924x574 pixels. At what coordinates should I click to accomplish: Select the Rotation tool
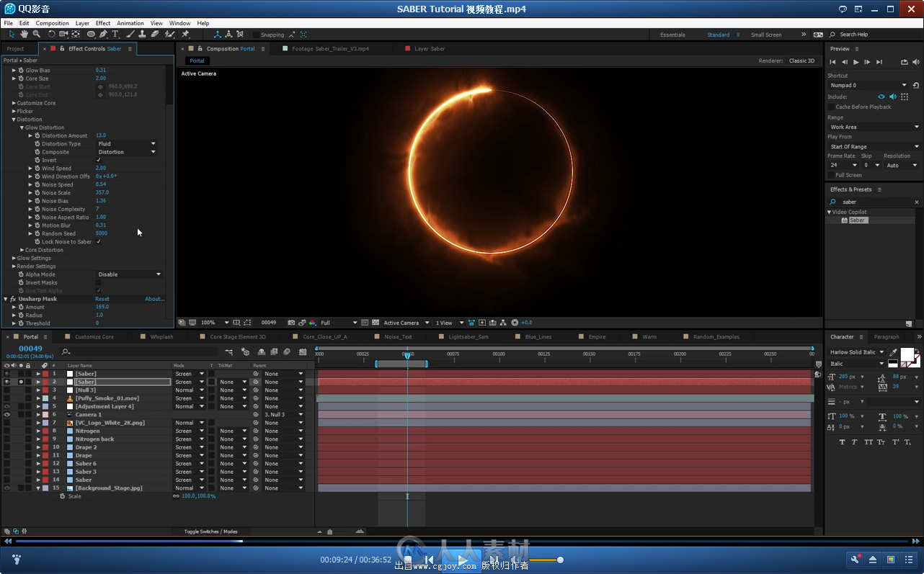(51, 34)
